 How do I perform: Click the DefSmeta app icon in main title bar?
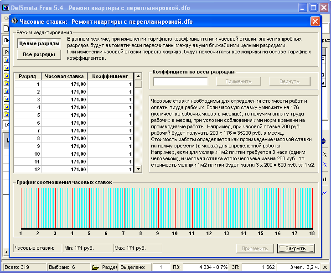click(x=6, y=8)
